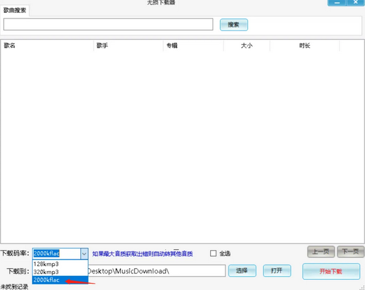Image resolution: width=365 pixels, height=290 pixels.
Task: Minimize the downloader window
Action: tap(337, 3)
